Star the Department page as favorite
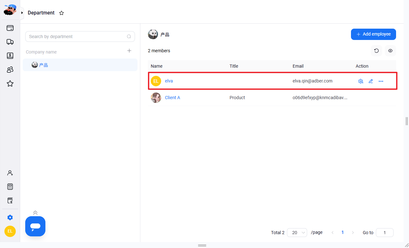 [61, 13]
